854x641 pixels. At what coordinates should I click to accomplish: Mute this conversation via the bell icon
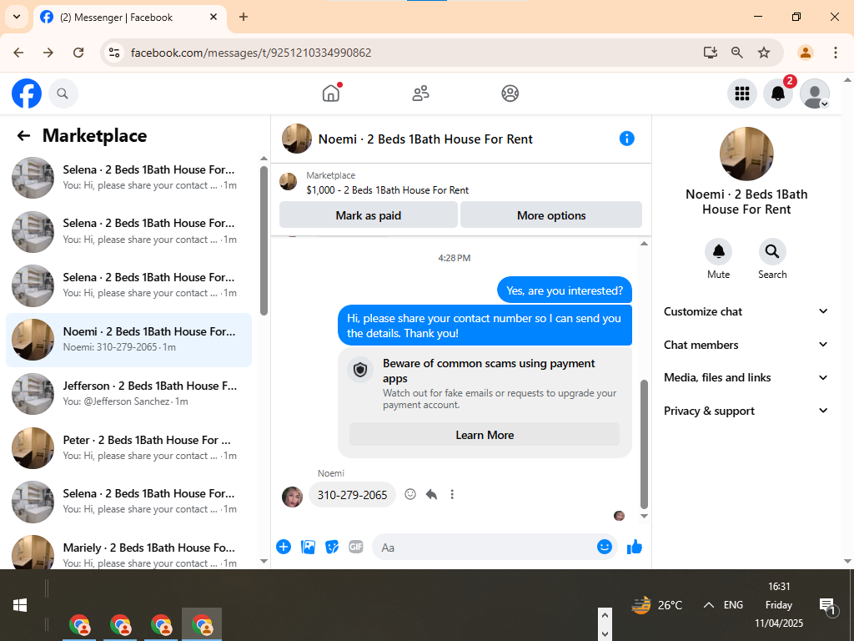[x=718, y=252]
